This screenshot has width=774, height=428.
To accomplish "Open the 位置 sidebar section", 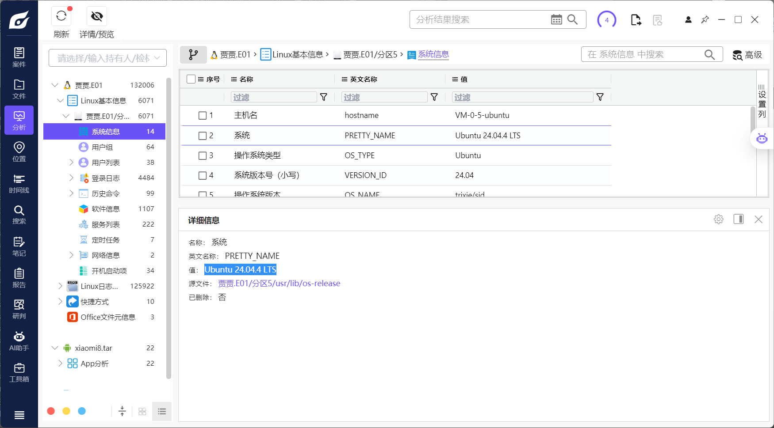I will point(19,152).
